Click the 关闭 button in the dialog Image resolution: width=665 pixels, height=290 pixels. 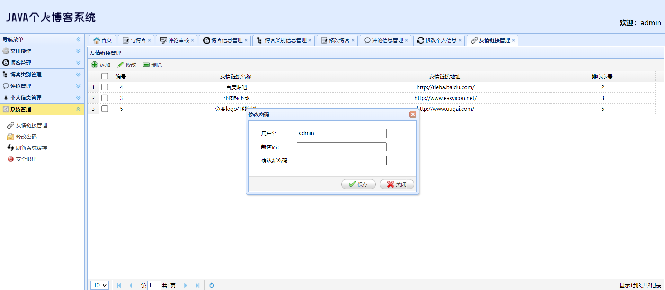[x=397, y=184]
